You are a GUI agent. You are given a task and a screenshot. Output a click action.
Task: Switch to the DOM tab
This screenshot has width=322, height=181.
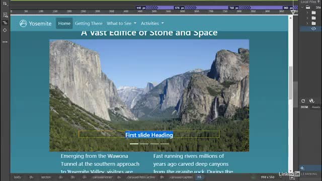[304, 107]
